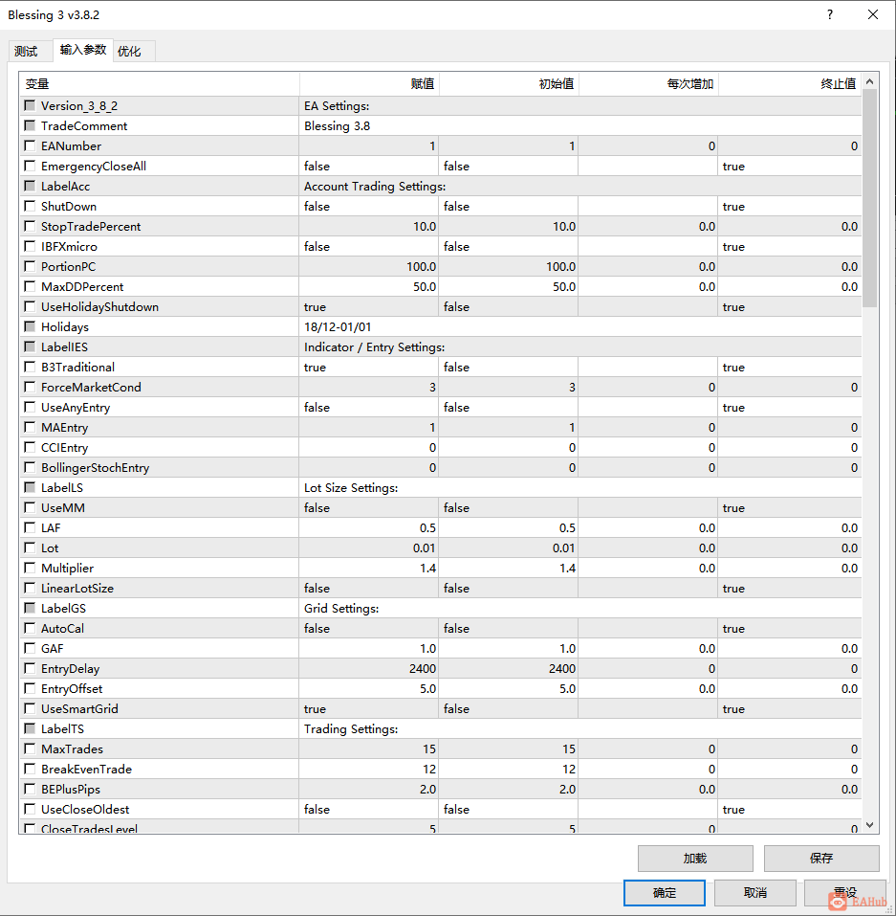Select the Holidays value 18/12-01/01
Viewport: 896px width, 916px height.
click(x=338, y=327)
